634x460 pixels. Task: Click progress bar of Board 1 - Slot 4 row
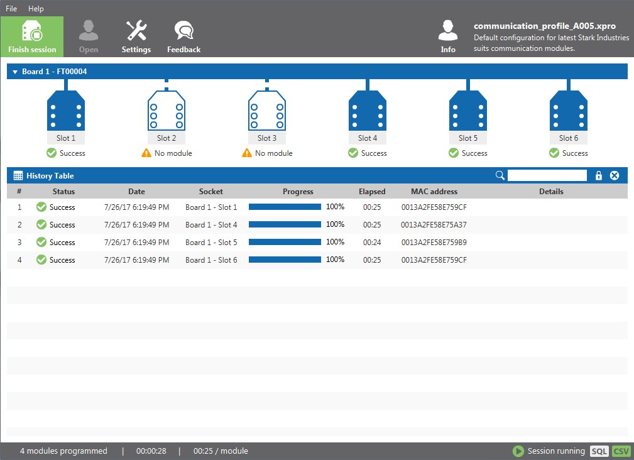(x=285, y=224)
